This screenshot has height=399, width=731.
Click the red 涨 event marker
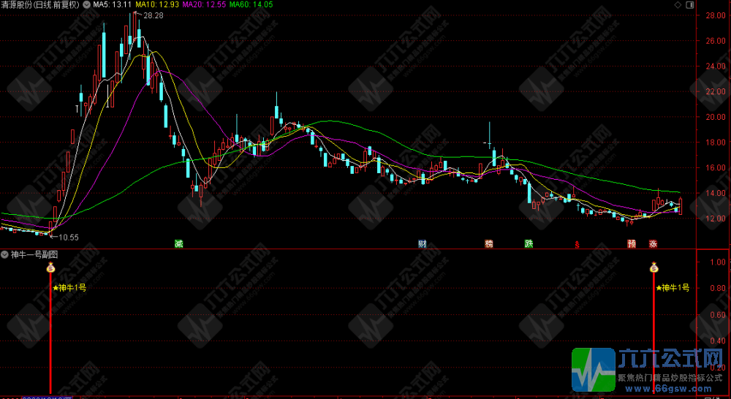point(653,243)
